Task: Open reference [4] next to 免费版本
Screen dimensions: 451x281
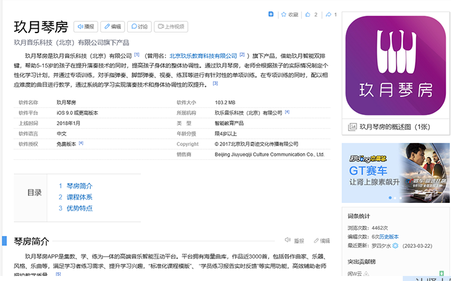Action: point(81,143)
